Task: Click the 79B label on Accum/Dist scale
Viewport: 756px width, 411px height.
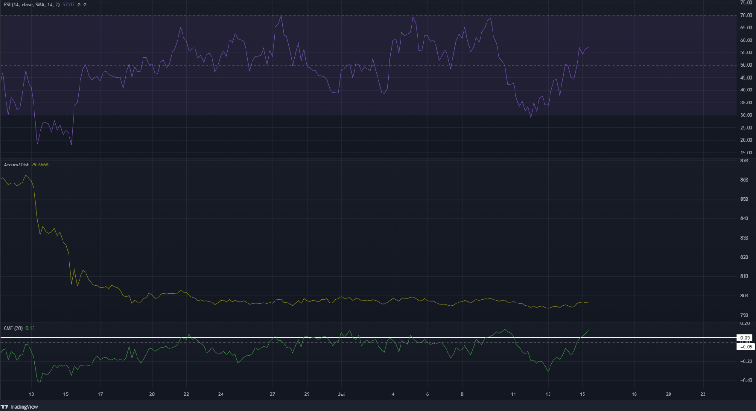Action: (x=744, y=315)
